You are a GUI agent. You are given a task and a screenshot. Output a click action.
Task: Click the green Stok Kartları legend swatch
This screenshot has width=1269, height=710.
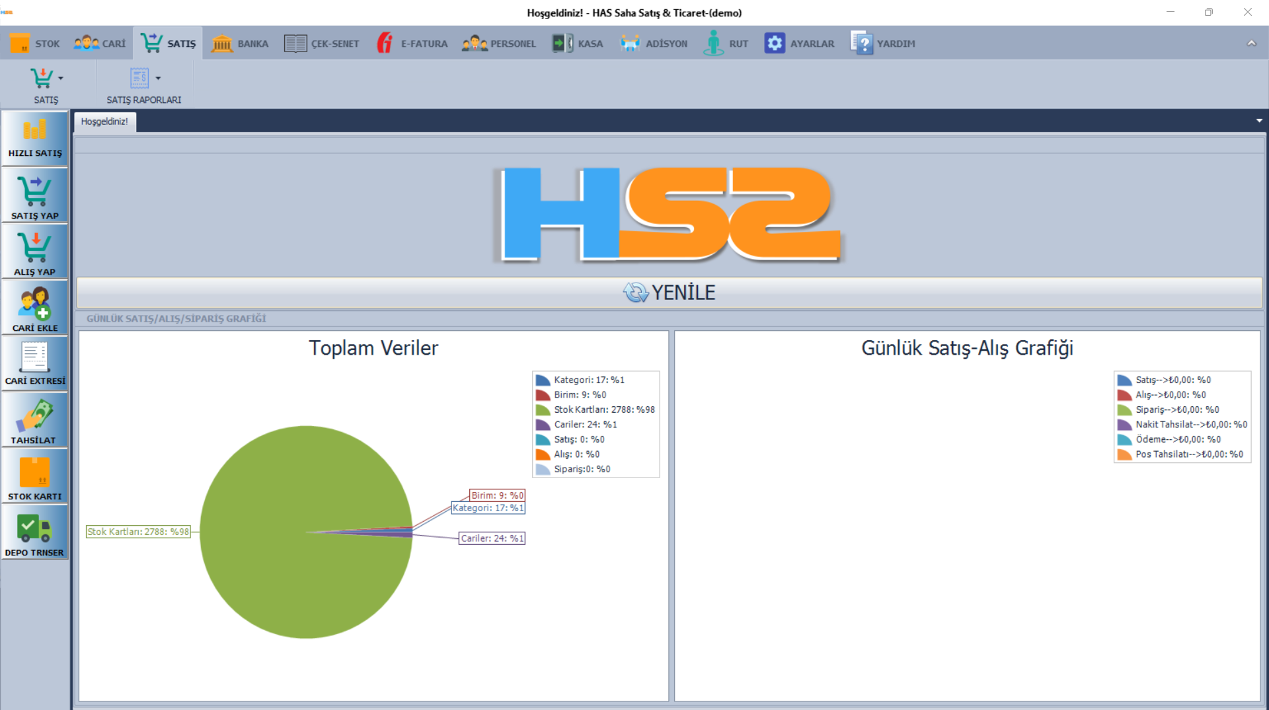[x=543, y=410]
